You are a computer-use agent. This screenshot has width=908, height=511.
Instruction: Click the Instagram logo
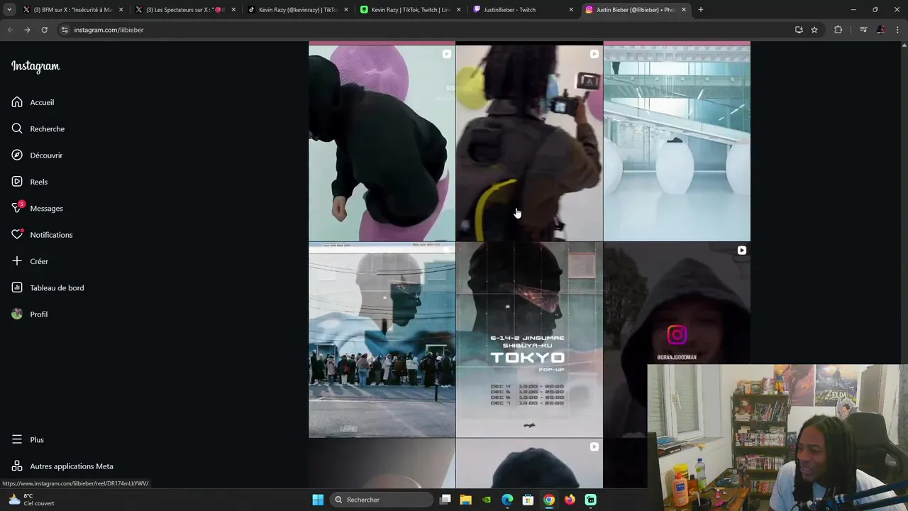coord(35,66)
